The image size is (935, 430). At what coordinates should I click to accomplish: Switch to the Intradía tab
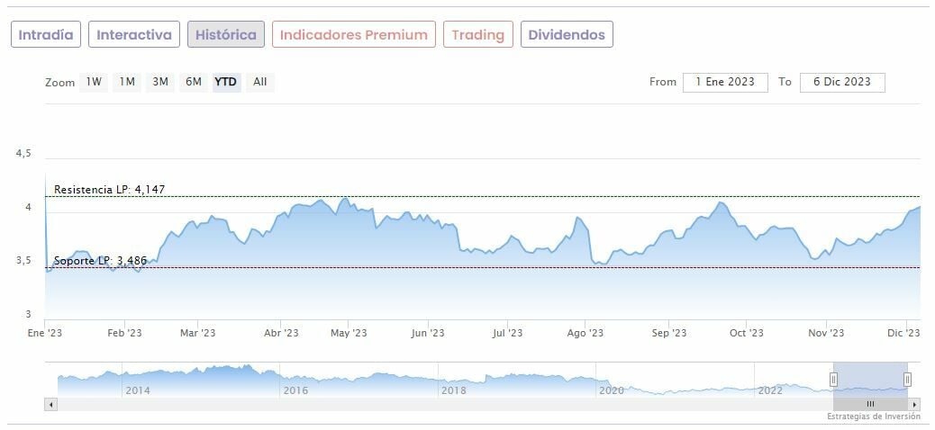(46, 35)
